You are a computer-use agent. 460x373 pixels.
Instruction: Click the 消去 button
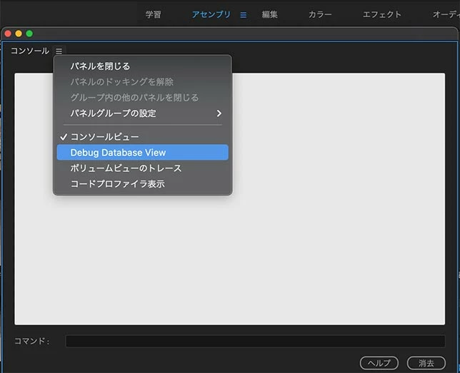pos(426,363)
